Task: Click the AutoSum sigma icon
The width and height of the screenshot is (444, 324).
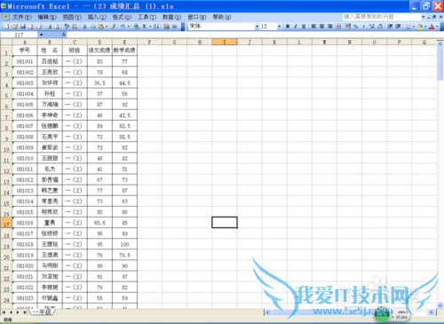Action: pyautogui.click(x=145, y=27)
